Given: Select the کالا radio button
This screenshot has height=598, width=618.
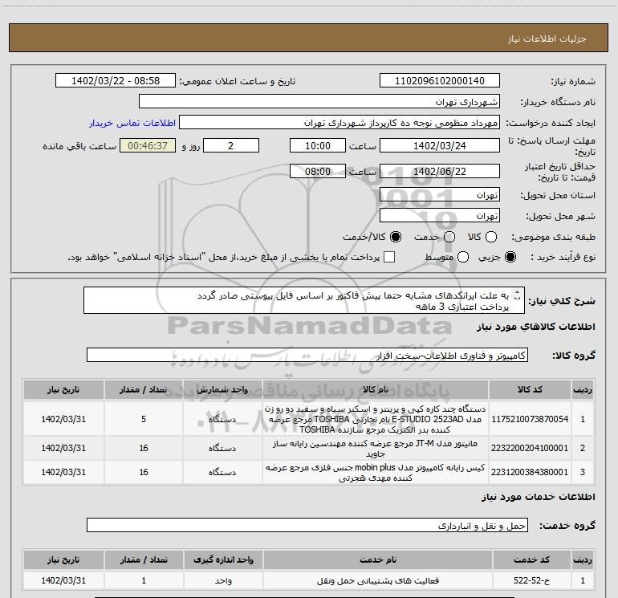Looking at the screenshot, I should pyautogui.click(x=491, y=237).
